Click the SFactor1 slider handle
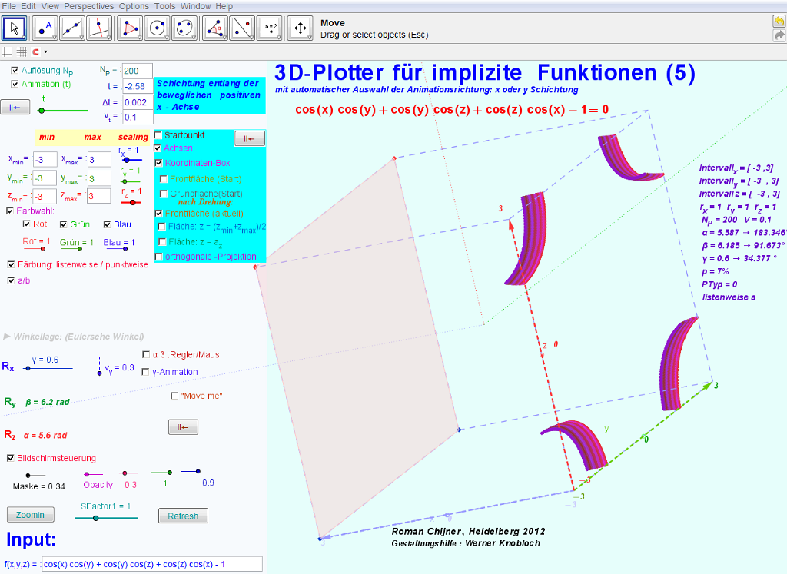 click(x=95, y=519)
